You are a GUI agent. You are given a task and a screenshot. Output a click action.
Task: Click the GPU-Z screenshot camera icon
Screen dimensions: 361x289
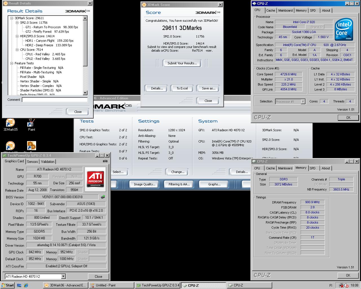[105, 161]
